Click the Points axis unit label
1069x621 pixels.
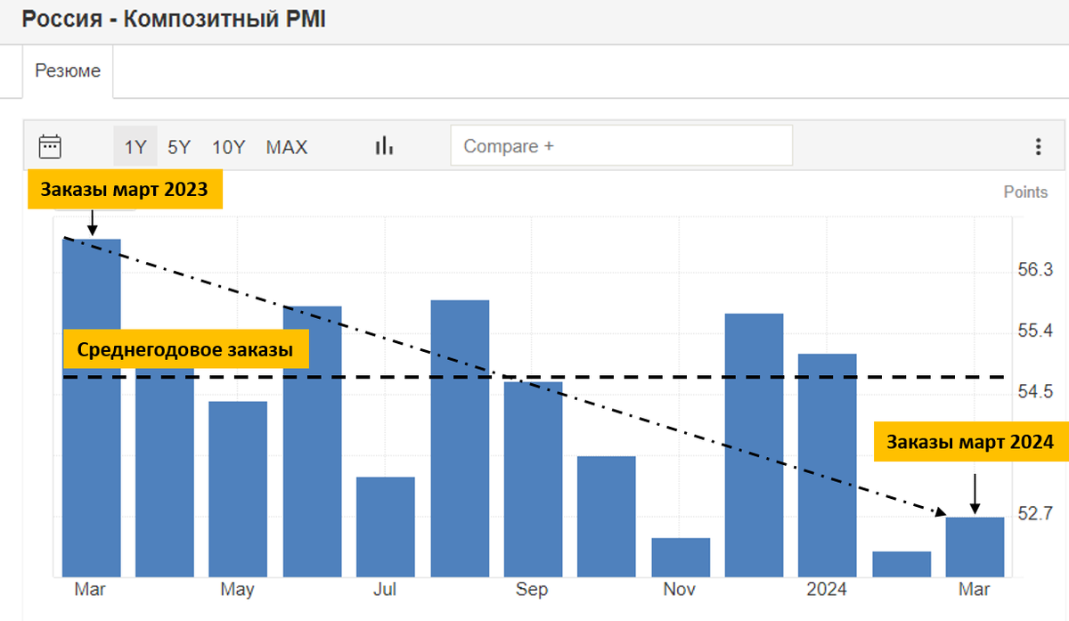[1025, 192]
